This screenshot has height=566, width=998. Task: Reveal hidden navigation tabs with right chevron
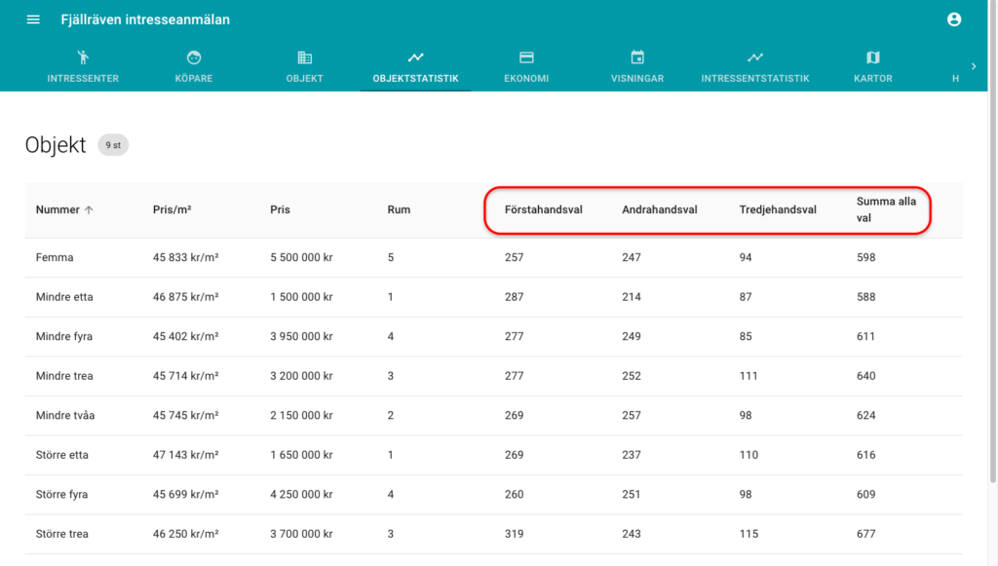pos(973,66)
